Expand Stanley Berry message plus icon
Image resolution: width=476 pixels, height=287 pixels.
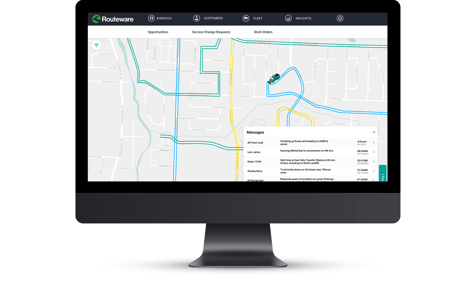[374, 171]
